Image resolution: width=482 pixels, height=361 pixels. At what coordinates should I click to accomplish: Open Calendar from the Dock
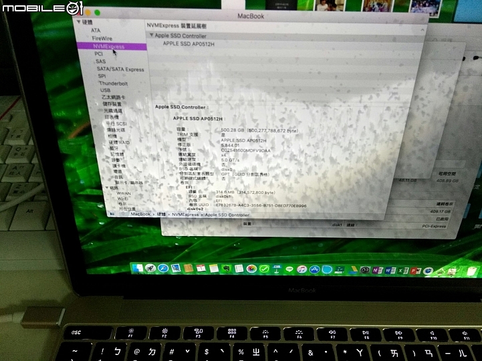click(201, 269)
